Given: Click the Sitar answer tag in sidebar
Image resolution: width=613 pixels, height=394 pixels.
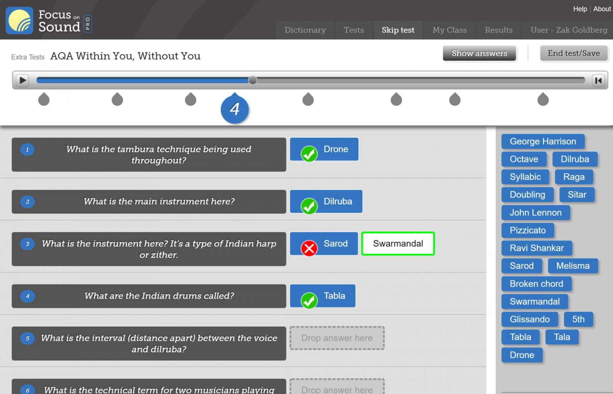Looking at the screenshot, I should [x=576, y=194].
